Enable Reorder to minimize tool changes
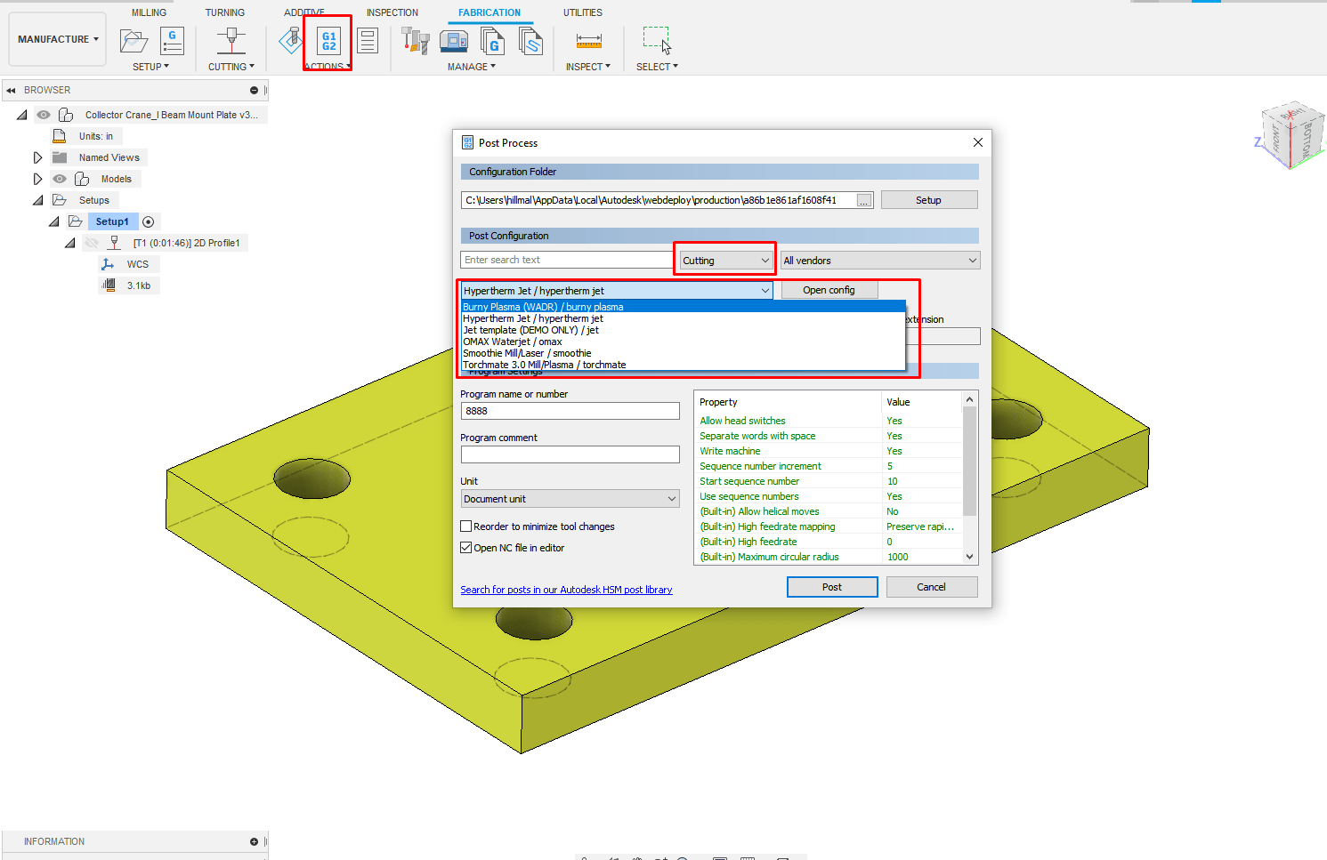 tap(465, 526)
